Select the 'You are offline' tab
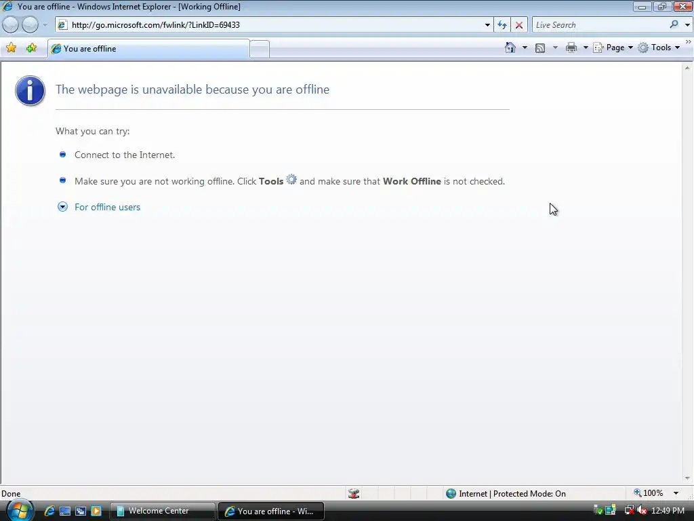 click(148, 49)
